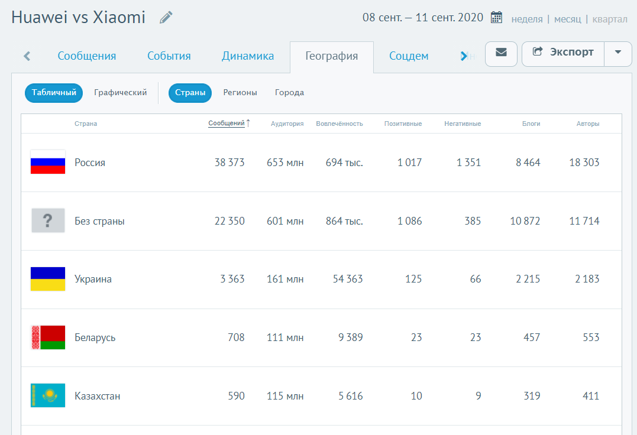Click the Беларусь country name
The height and width of the screenshot is (435, 637).
(95, 337)
